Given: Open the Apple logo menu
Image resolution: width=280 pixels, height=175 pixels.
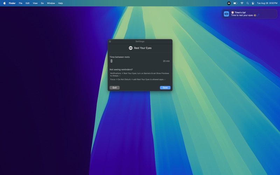Looking at the screenshot, I should pos(5,3).
